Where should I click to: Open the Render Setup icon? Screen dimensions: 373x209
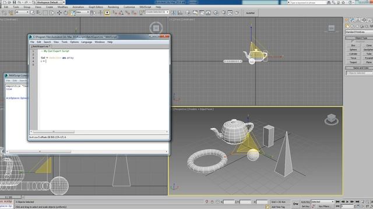pyautogui.click(x=224, y=13)
